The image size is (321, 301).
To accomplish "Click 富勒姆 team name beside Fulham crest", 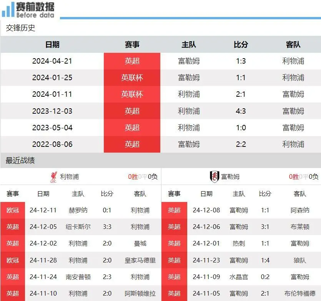I will (230, 177).
